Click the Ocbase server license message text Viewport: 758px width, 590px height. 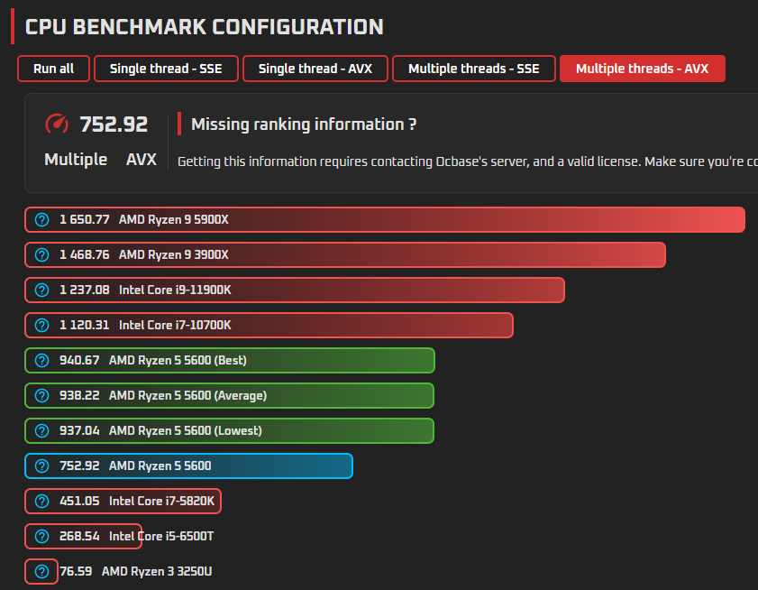click(468, 161)
